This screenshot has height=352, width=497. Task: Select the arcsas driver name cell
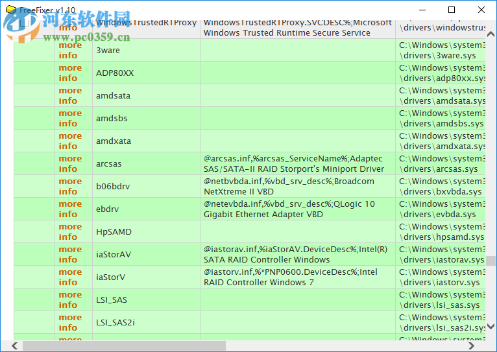tap(146, 163)
